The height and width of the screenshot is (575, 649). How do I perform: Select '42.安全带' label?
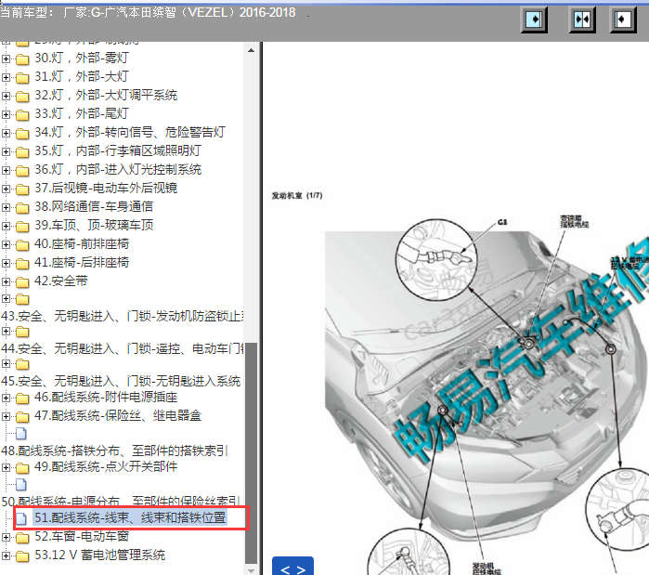[x=61, y=281]
